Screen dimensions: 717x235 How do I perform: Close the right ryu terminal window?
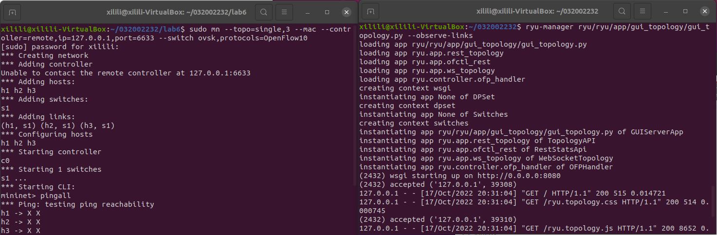pos(705,12)
